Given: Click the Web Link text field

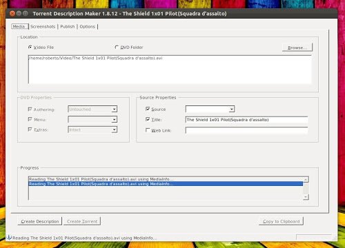Looking at the screenshot, I should (x=246, y=130).
